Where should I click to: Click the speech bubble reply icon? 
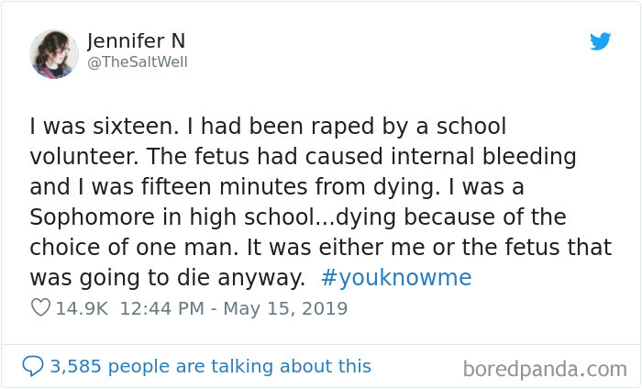(x=33, y=366)
